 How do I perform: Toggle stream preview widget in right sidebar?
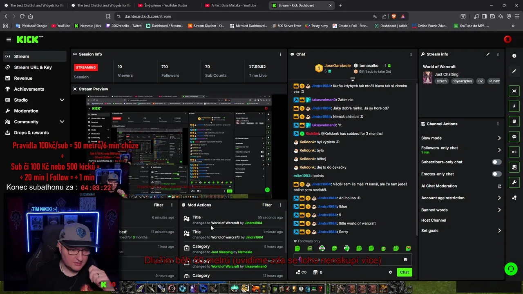pyautogui.click(x=514, y=91)
